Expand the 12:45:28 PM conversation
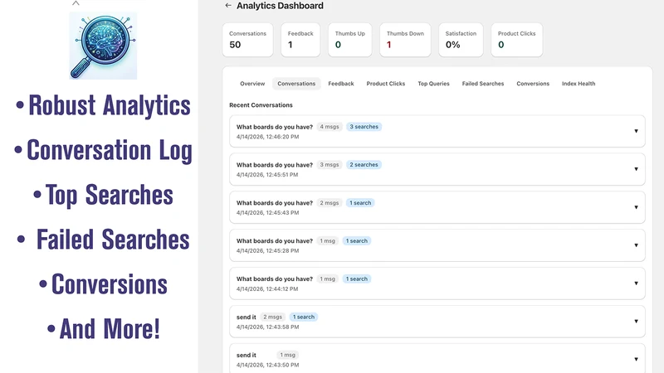Image resolution: width=664 pixels, height=373 pixels. [x=636, y=245]
